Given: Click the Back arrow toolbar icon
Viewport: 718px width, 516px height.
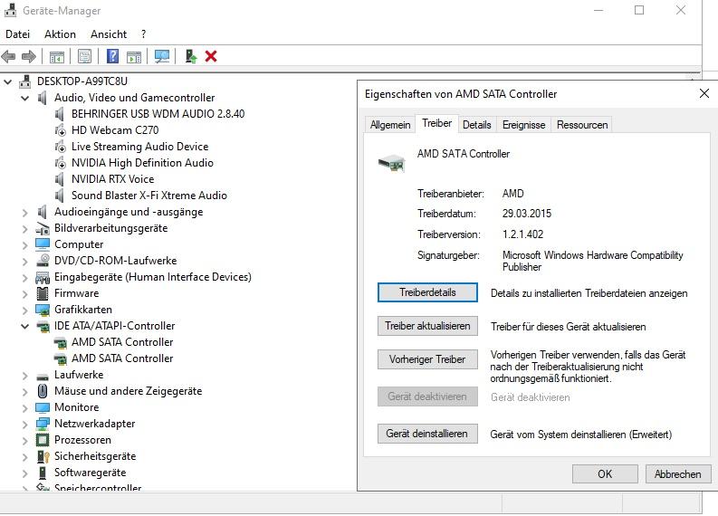Looking at the screenshot, I should (x=9, y=57).
